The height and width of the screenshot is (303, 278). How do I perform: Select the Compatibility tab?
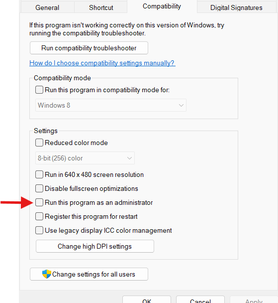162,6
